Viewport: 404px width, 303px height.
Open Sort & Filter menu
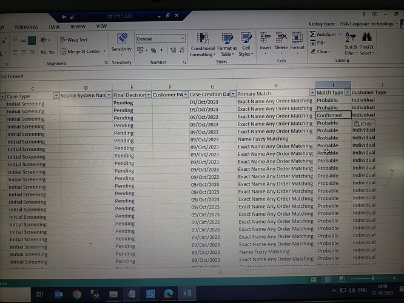pos(351,43)
